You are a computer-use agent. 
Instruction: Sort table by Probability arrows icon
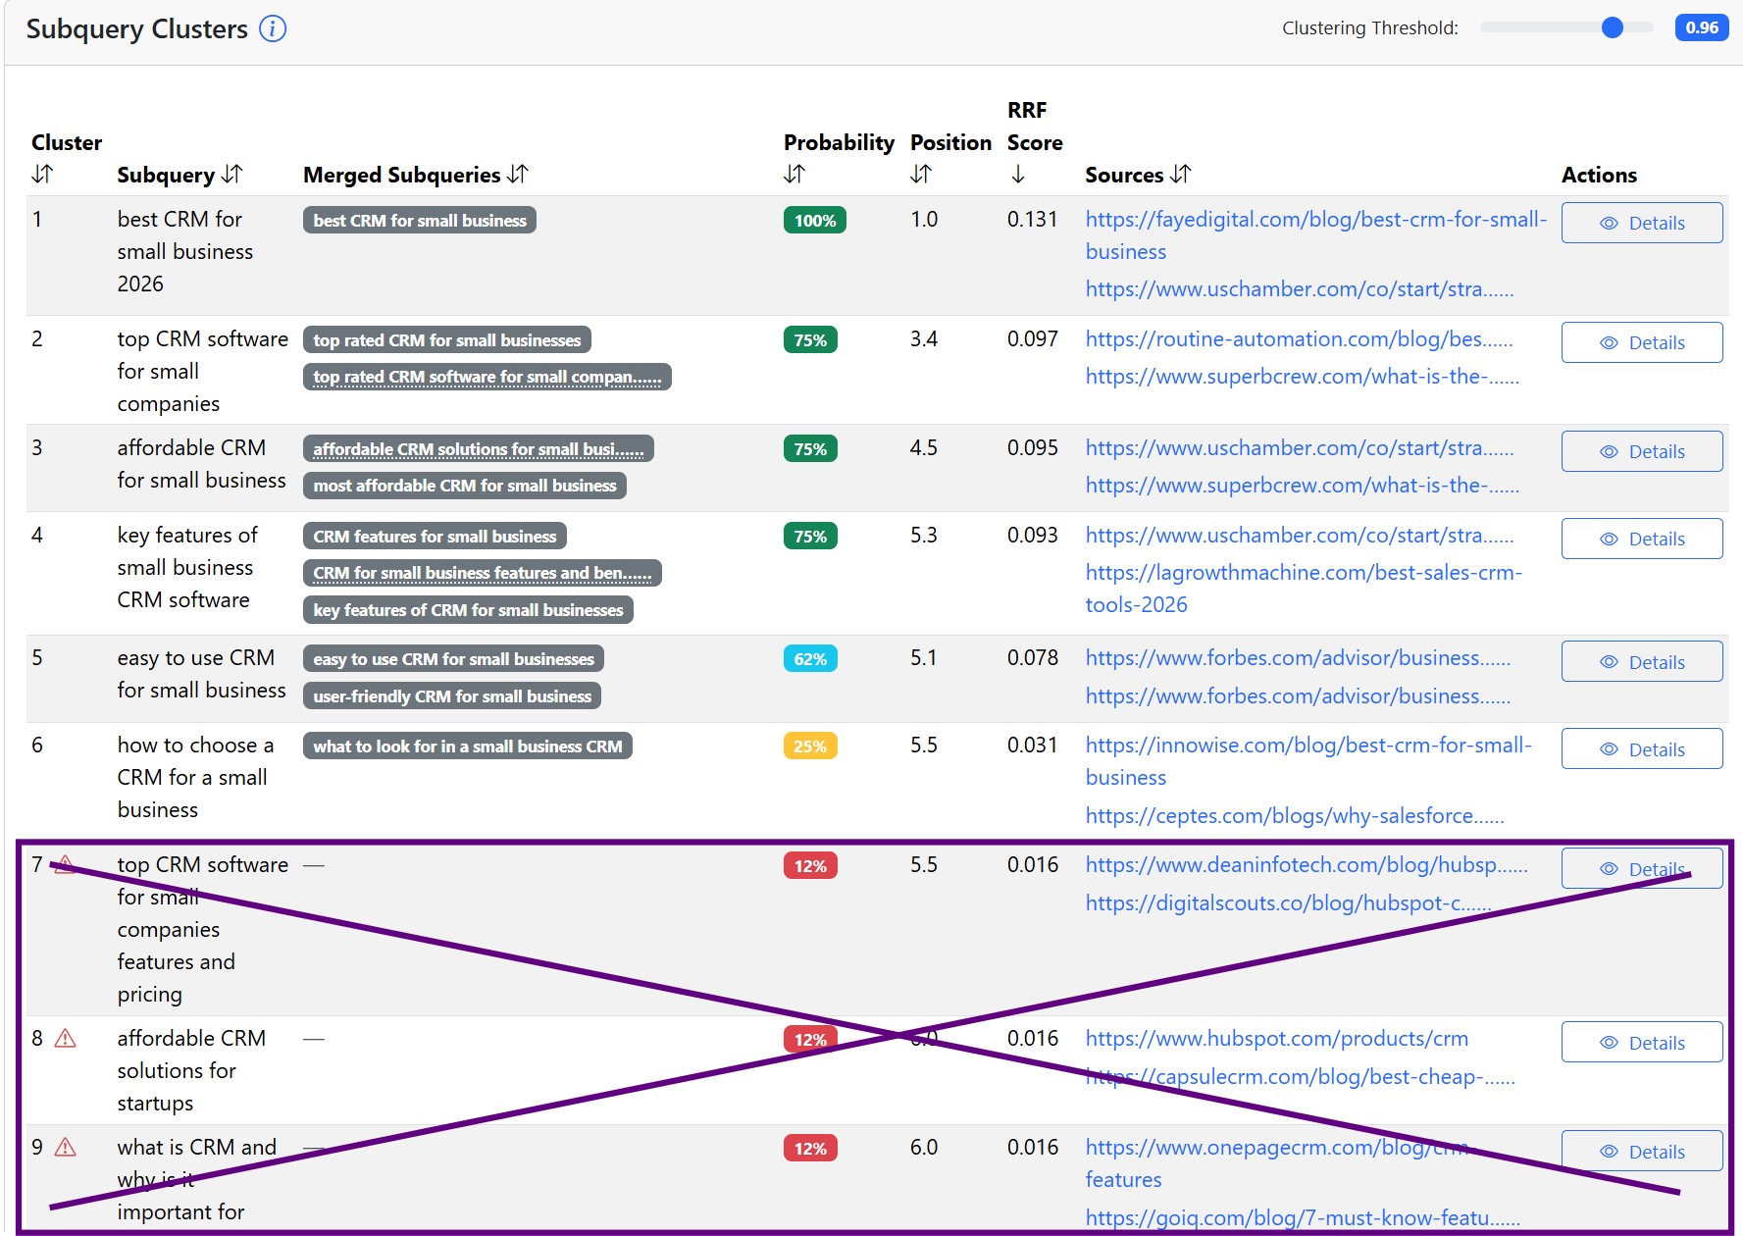795,175
